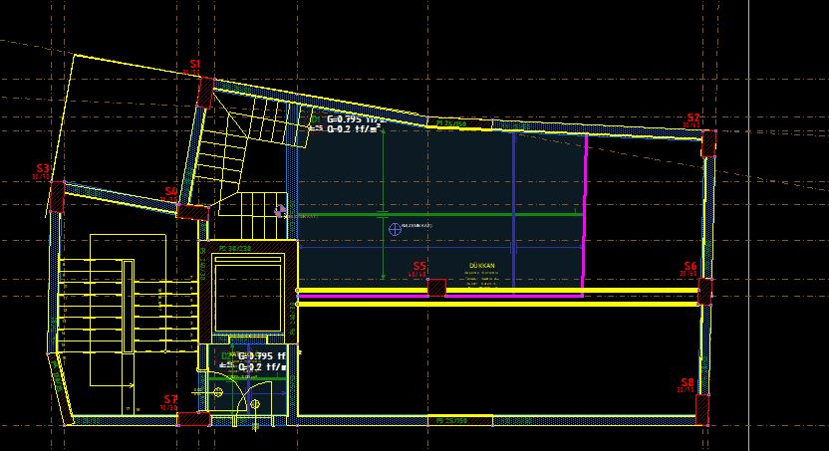829x451 pixels.
Task: Click the P5 25/050 label on bottom beam
Action: tap(452, 421)
